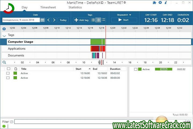Go to next day arrow
The height and width of the screenshot is (129, 193).
54,20
